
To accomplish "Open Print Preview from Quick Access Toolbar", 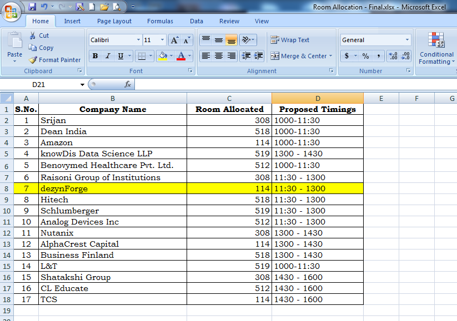I will point(117,7).
